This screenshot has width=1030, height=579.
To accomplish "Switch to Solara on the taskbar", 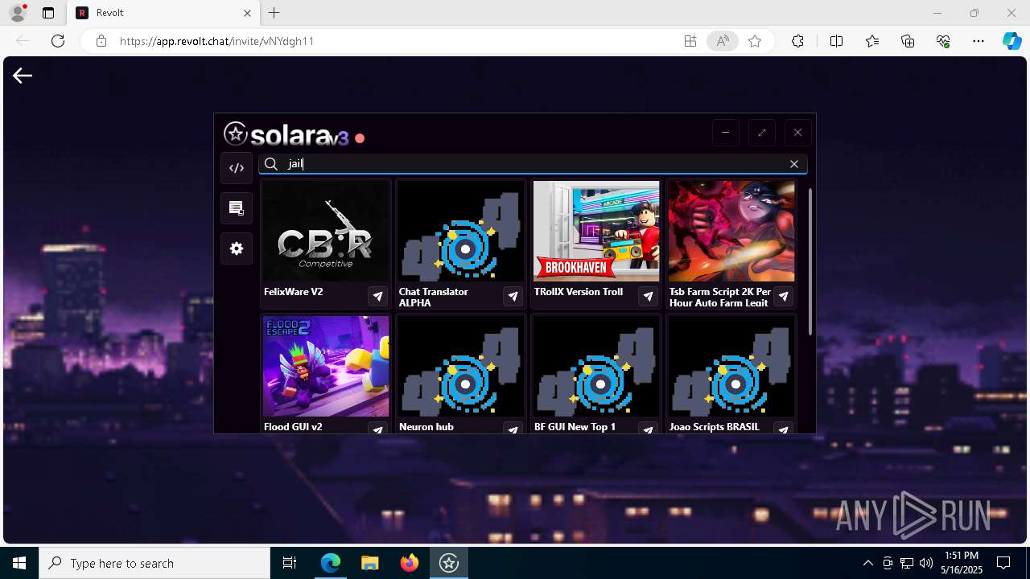I will [448, 563].
